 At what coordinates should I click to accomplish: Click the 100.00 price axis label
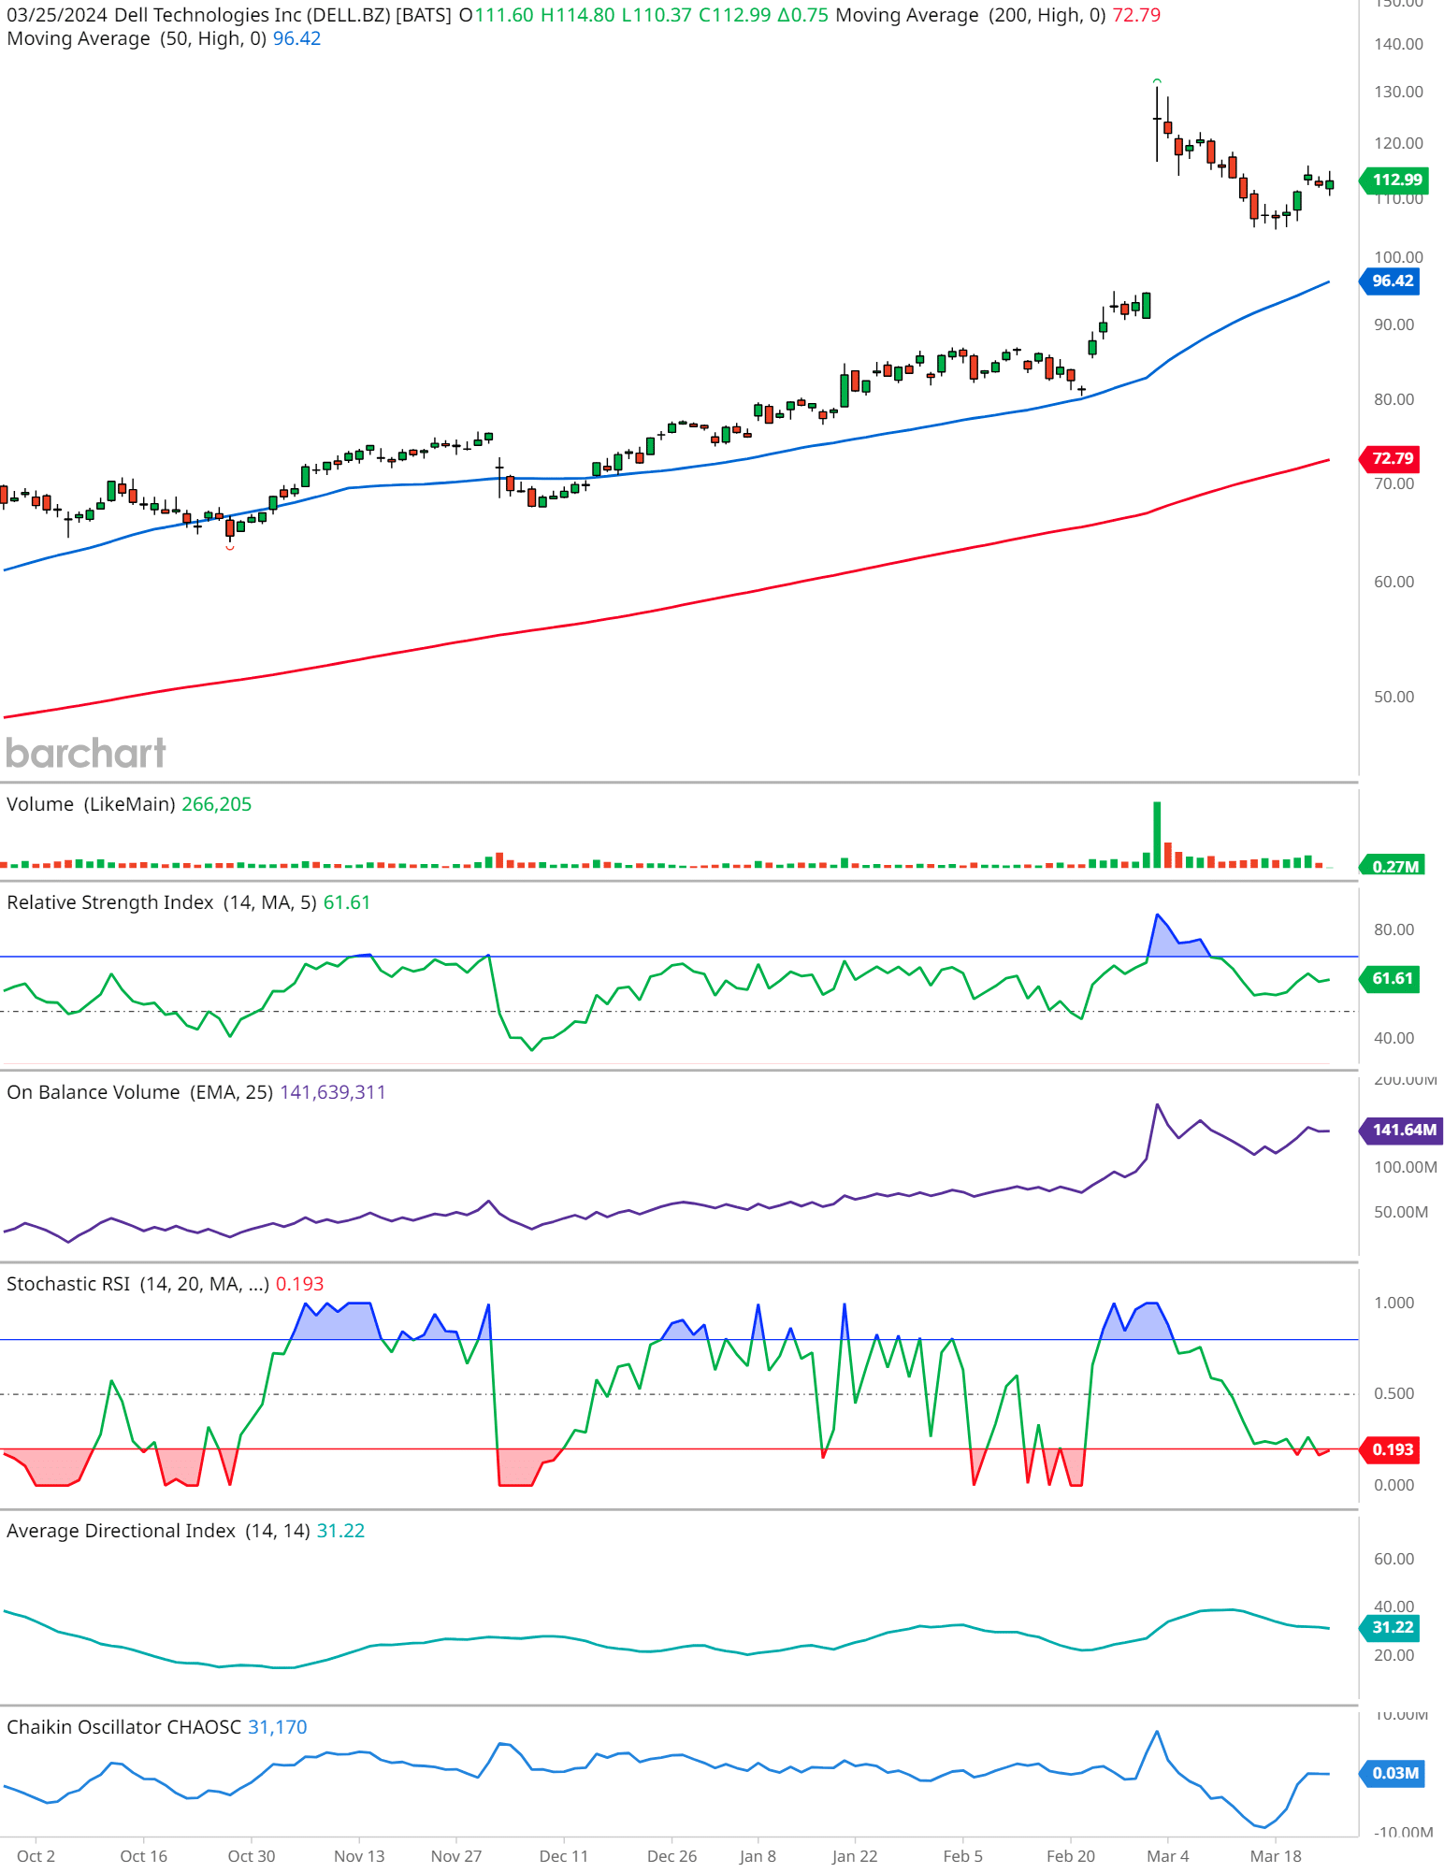tap(1398, 257)
